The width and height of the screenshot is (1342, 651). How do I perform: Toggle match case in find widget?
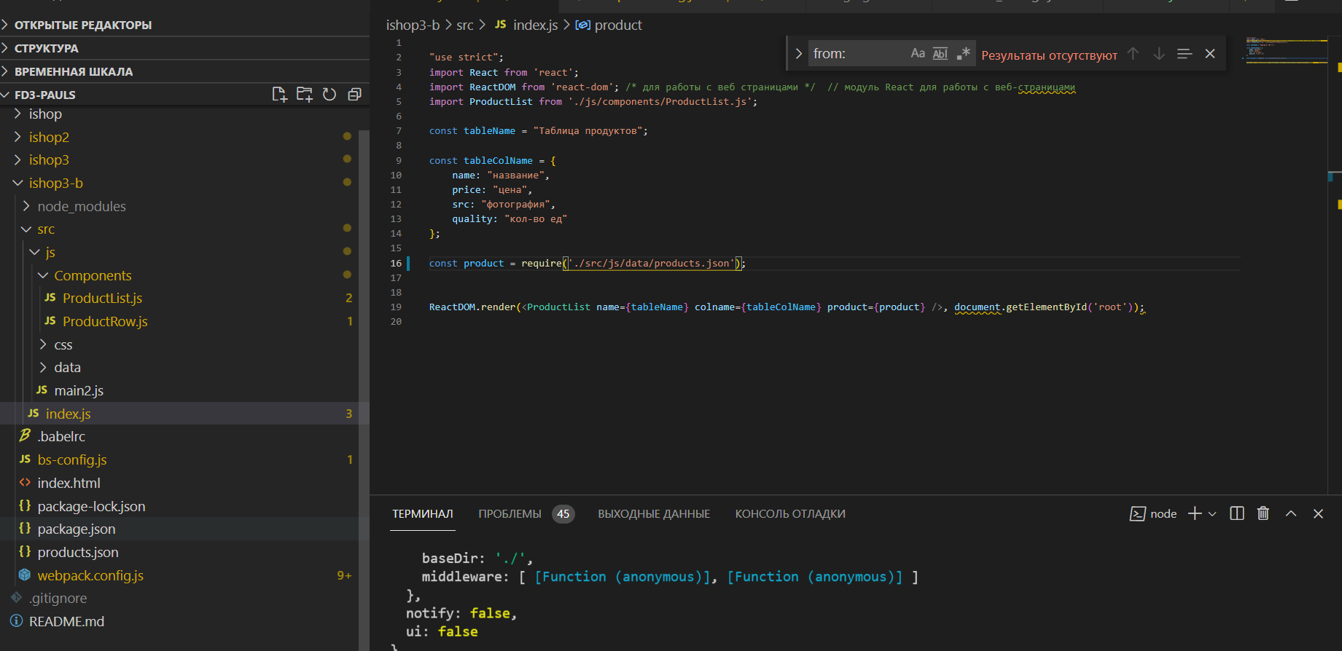coord(918,54)
